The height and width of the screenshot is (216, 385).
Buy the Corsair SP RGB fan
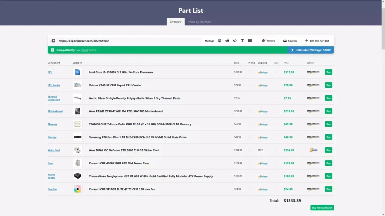pyautogui.click(x=328, y=189)
